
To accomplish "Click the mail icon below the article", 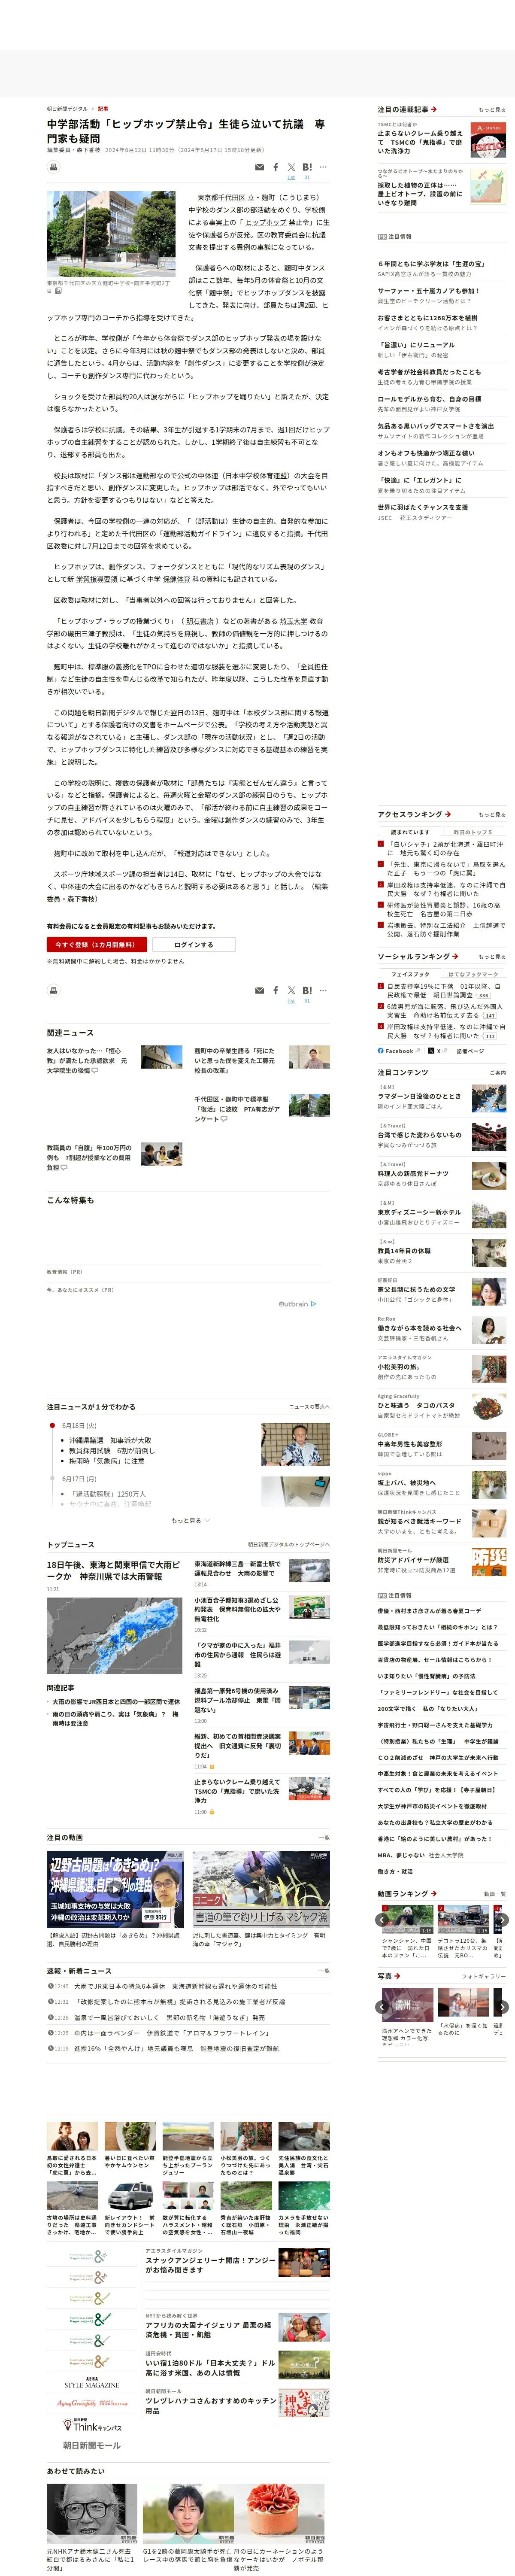I will (260, 991).
